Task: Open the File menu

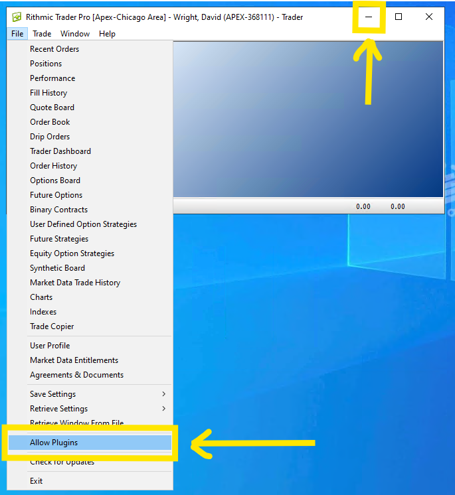Action: pyautogui.click(x=17, y=34)
